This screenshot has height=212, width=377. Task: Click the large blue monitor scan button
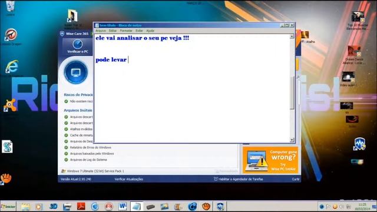[x=76, y=72]
